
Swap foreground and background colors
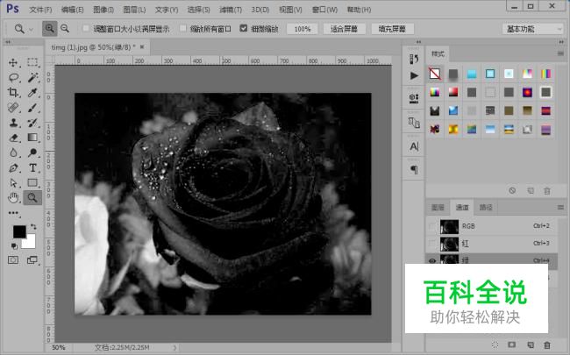tap(33, 227)
